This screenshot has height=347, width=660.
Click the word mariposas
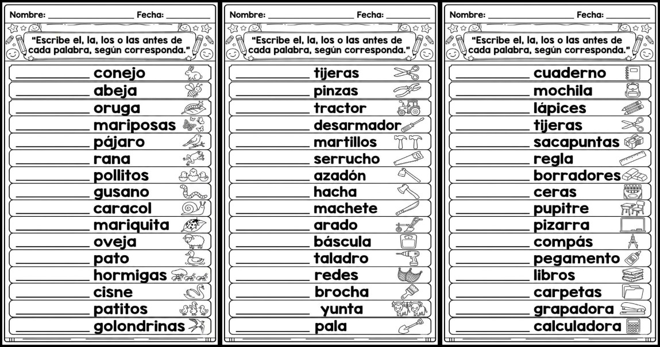click(134, 124)
